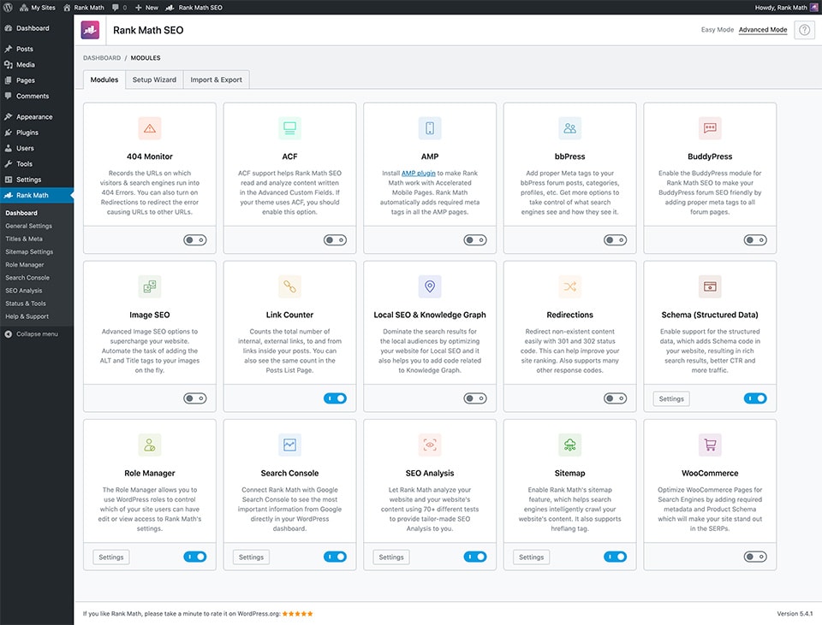
Task: Click the 404 Monitor warning icon
Action: pyautogui.click(x=150, y=128)
